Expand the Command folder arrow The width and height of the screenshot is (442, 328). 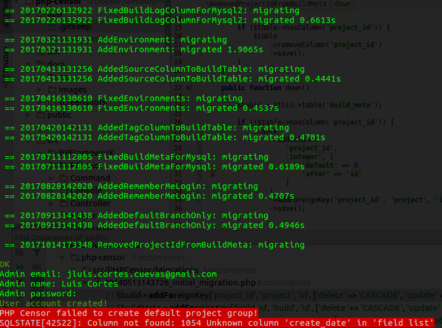pos(51,178)
